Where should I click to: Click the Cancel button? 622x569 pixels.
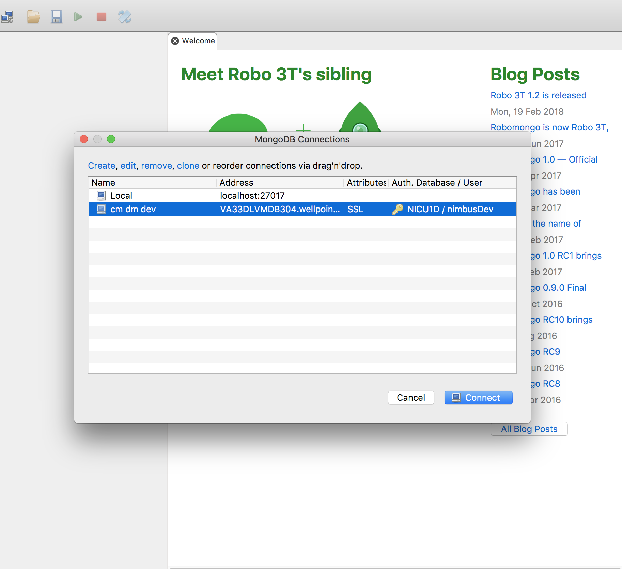click(x=411, y=398)
